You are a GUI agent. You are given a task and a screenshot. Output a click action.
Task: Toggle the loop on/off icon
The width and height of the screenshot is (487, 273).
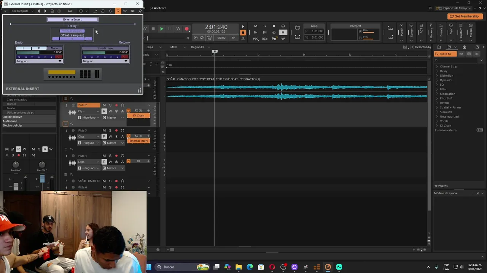tap(298, 28)
